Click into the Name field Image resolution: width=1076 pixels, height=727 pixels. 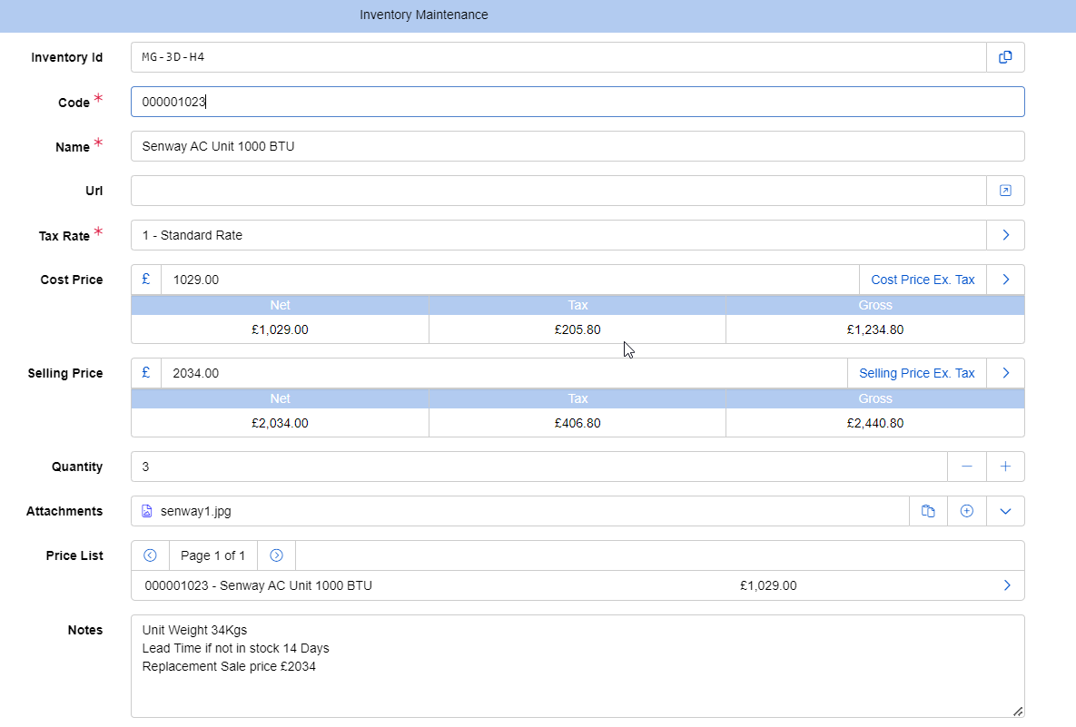coord(577,146)
